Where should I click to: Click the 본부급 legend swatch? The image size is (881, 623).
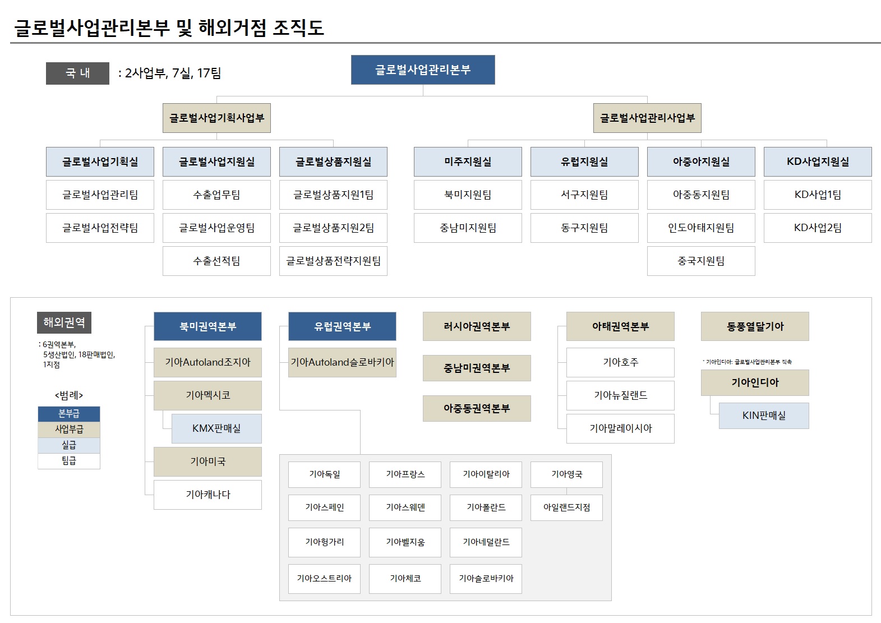coord(68,414)
